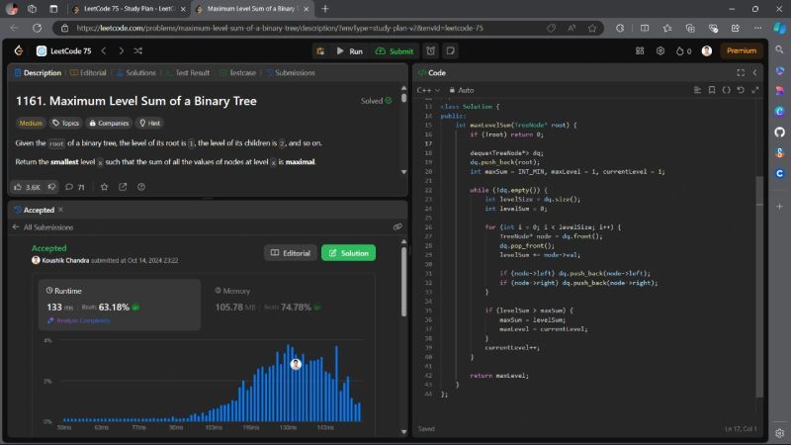Image resolution: width=791 pixels, height=445 pixels.
Task: Refresh the browser page
Action: pyautogui.click(x=37, y=29)
